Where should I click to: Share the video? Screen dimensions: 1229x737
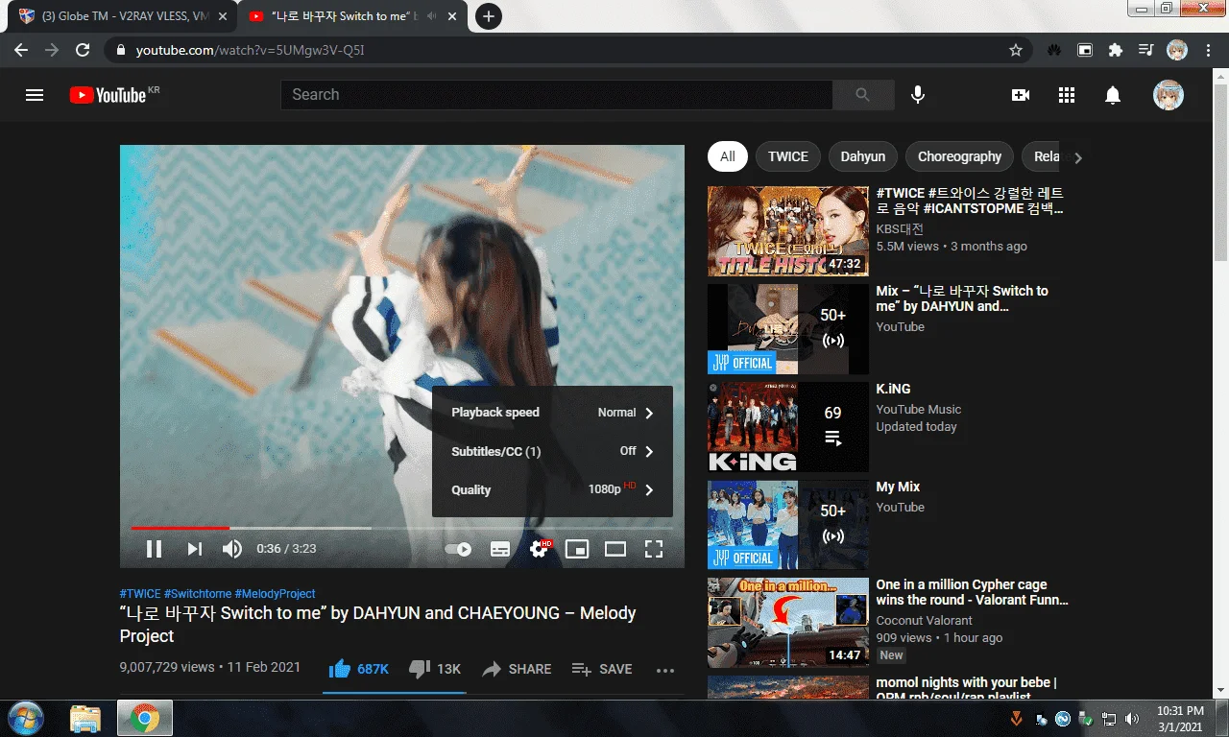517,669
